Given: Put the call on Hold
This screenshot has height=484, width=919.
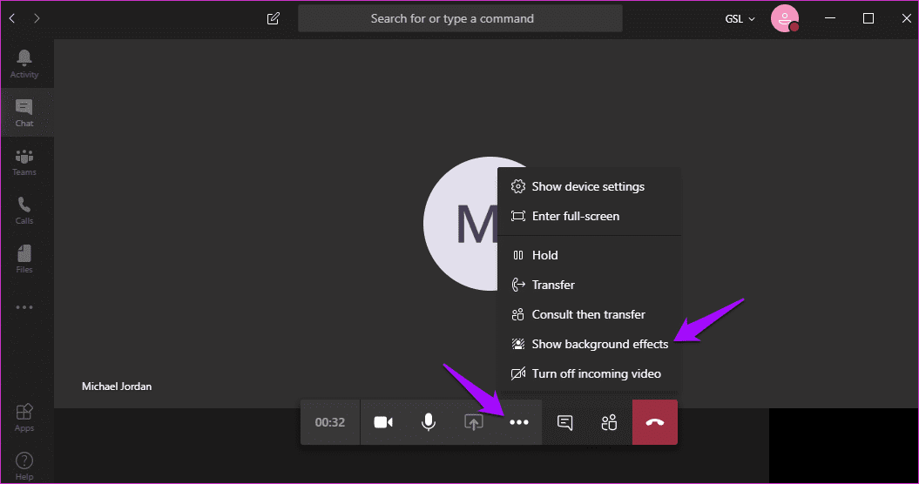Looking at the screenshot, I should pos(589,255).
